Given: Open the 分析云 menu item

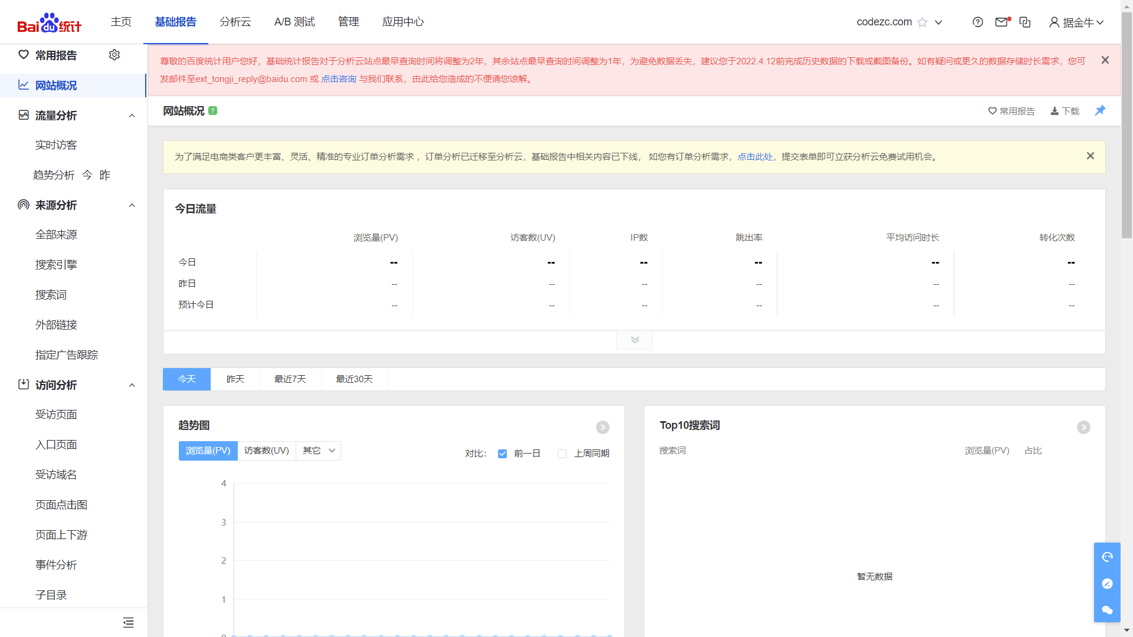Looking at the screenshot, I should pos(235,22).
